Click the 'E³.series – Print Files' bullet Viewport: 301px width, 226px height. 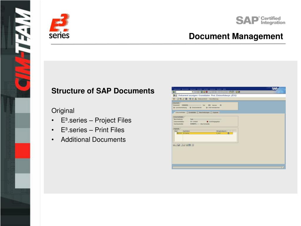coord(93,130)
